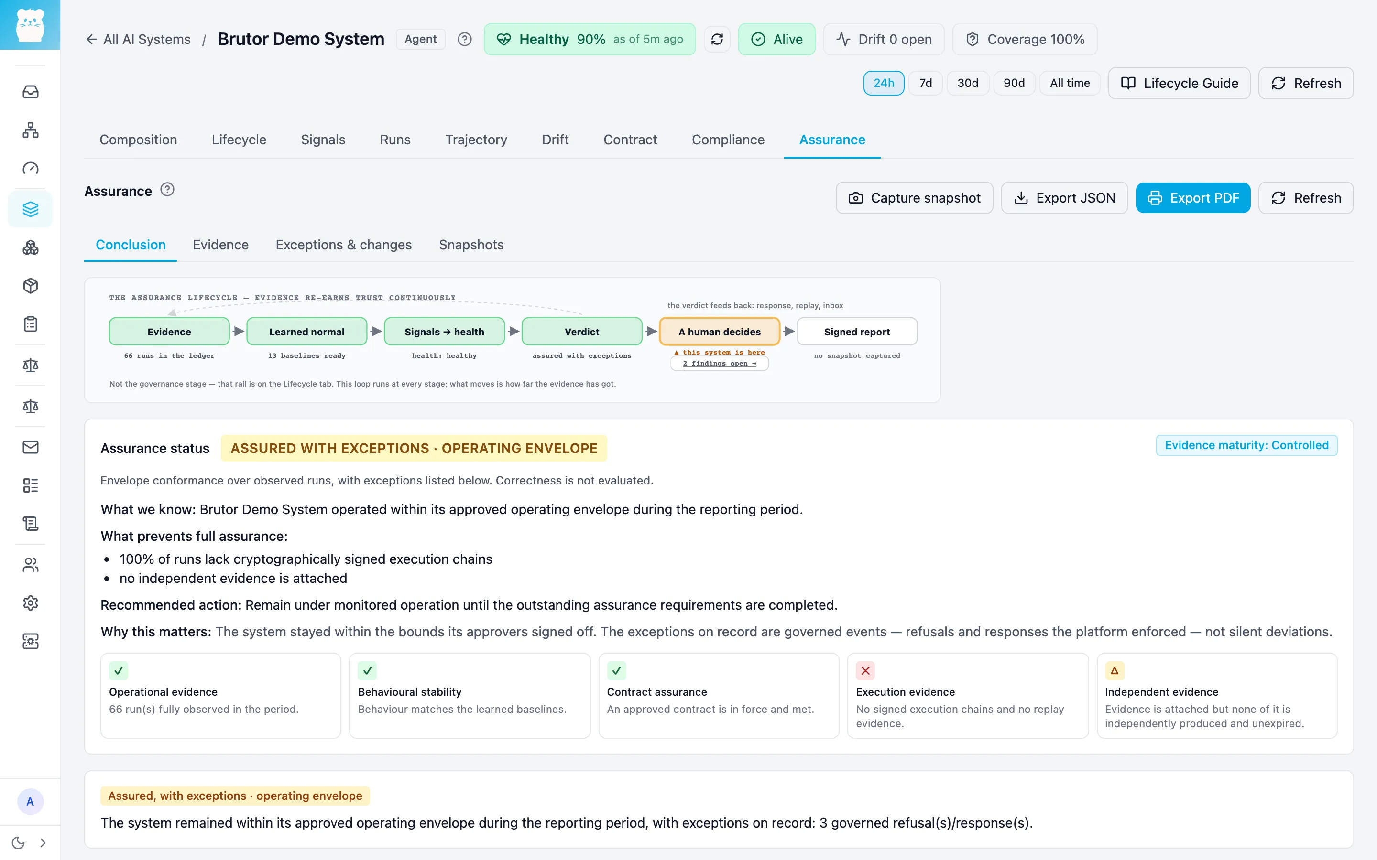Open the network hierarchy sidebar icon
This screenshot has width=1377, height=860.
30,129
